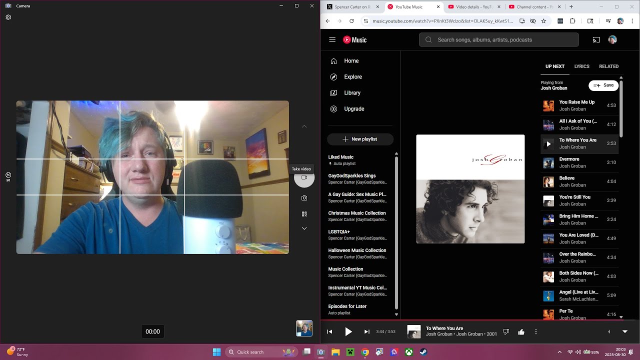Image resolution: width=640 pixels, height=360 pixels.
Task: Skip to next track in player bar
Action: tap(367, 331)
